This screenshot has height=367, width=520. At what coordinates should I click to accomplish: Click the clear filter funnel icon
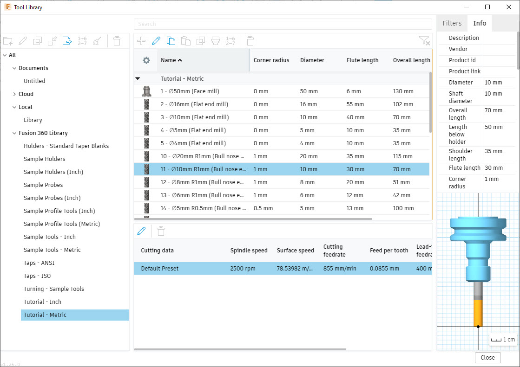424,41
